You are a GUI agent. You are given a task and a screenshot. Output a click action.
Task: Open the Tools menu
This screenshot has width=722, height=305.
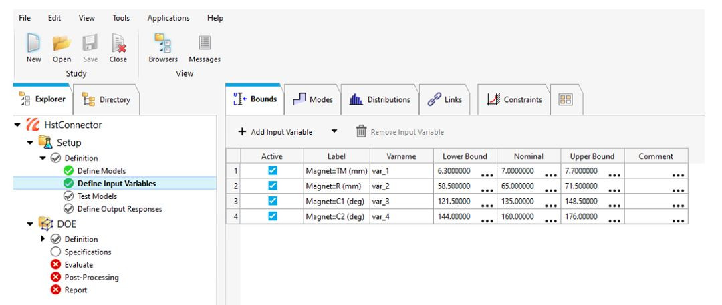(x=121, y=18)
